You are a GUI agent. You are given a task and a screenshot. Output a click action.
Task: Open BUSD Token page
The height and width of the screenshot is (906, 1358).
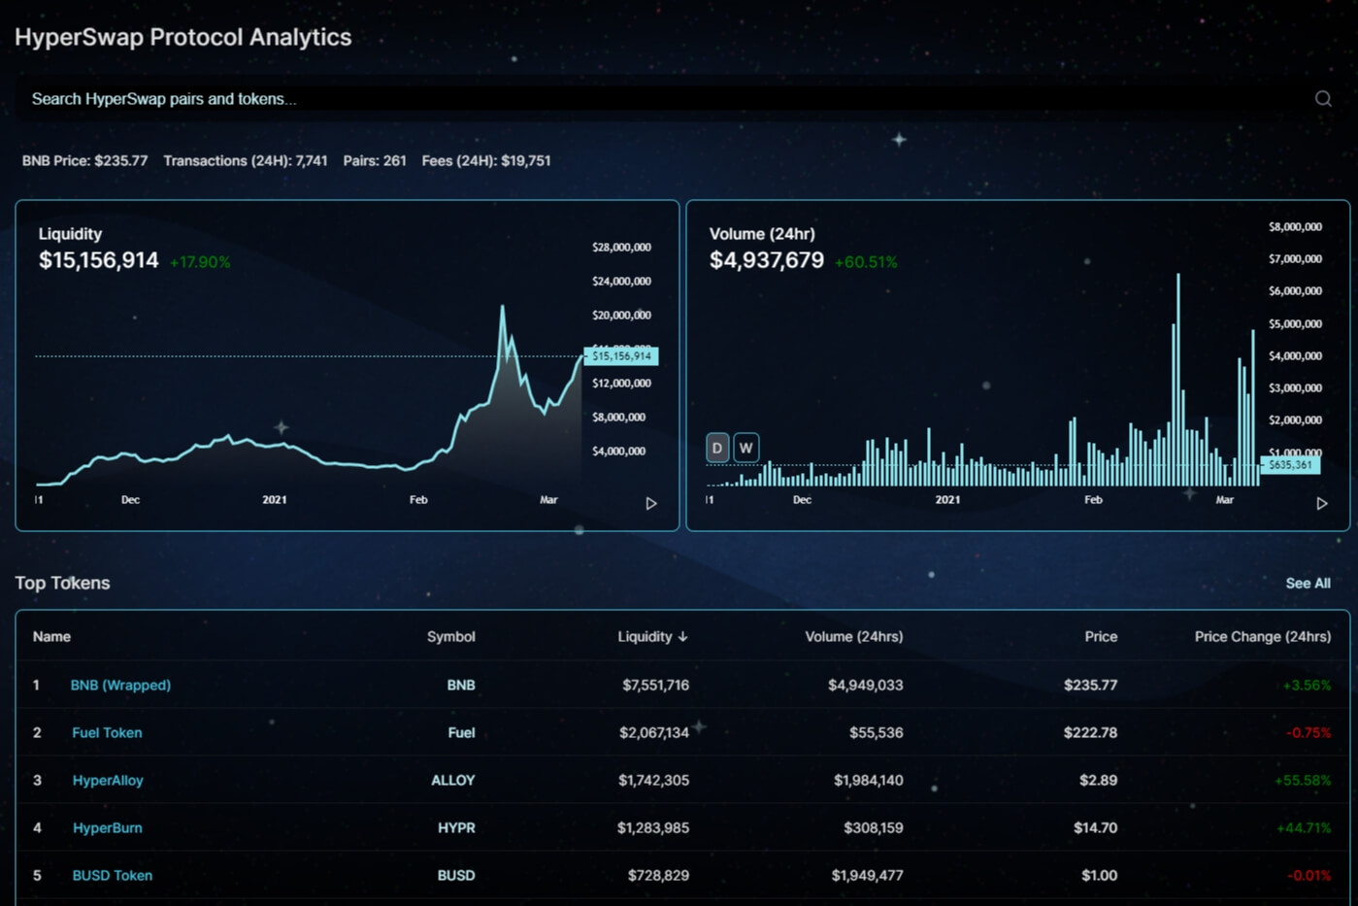pos(113,876)
